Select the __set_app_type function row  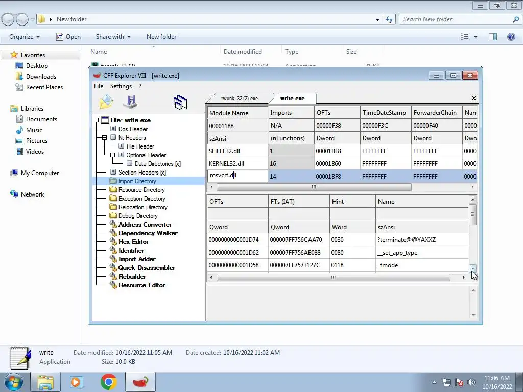tap(338, 252)
